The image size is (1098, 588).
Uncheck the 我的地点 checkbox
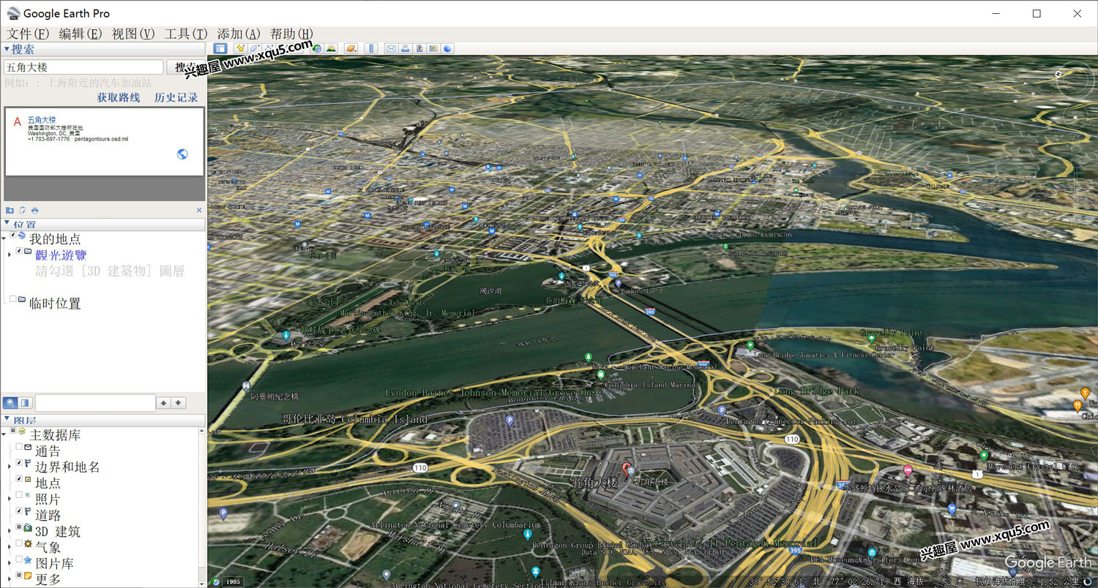click(13, 235)
